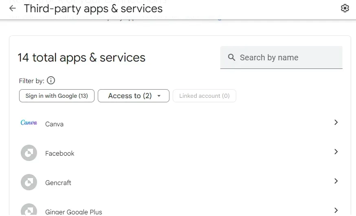Expand Facebook details with its chevron
This screenshot has height=216, width=356.
point(336,152)
